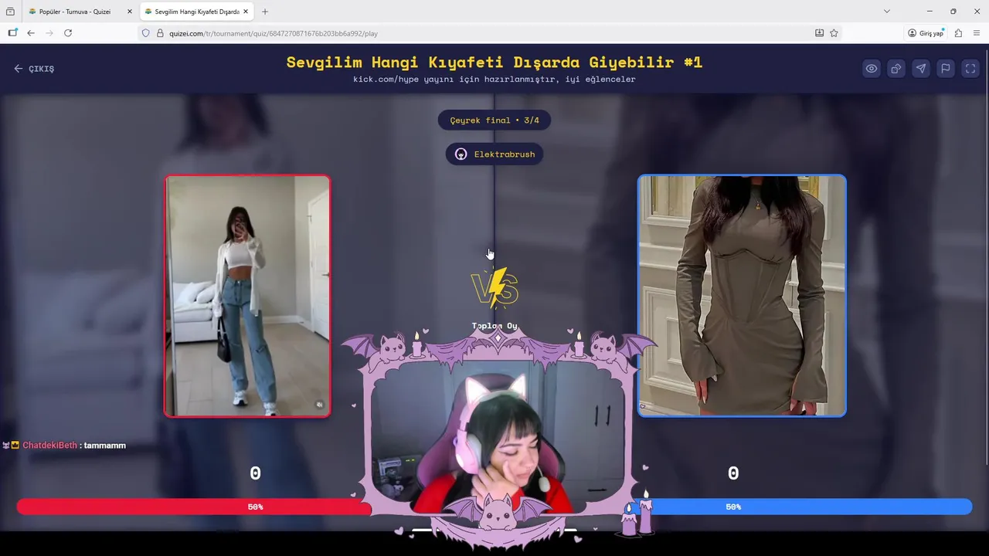Open the browser hamburger menu
Screen dimensions: 989x556
pos(977,33)
